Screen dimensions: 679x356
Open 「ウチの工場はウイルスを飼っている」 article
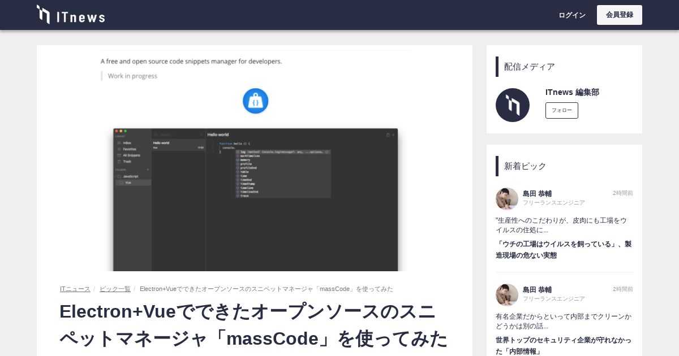pos(564,249)
